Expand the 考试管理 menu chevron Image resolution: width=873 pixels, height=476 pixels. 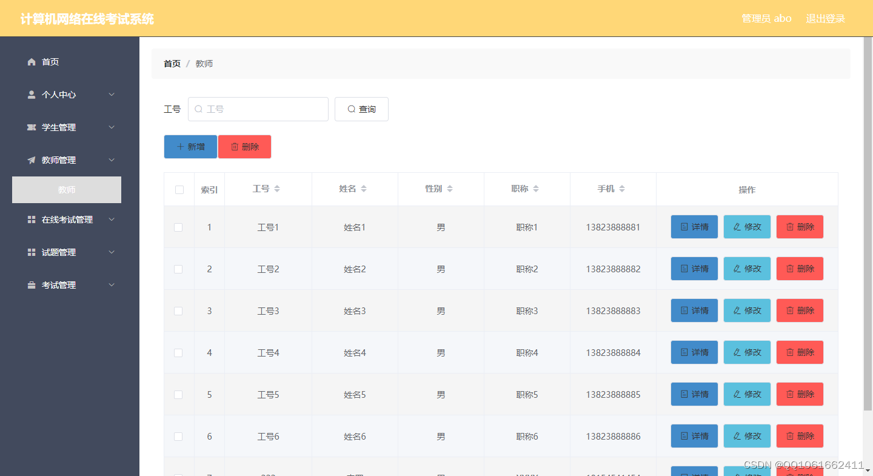pos(111,284)
